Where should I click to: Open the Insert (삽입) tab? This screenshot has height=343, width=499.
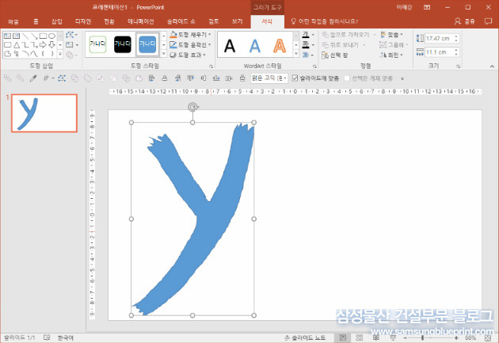point(57,21)
